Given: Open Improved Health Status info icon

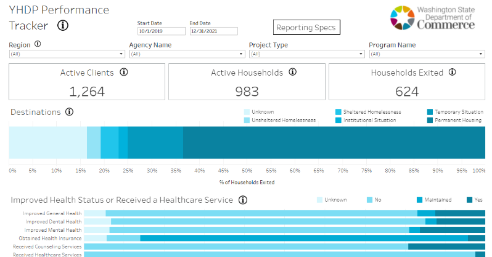Looking at the screenshot, I should pyautogui.click(x=243, y=200).
